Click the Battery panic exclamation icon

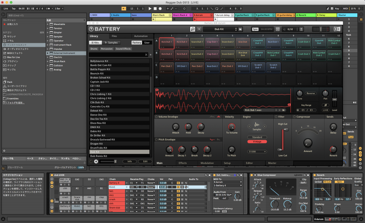click(x=301, y=29)
